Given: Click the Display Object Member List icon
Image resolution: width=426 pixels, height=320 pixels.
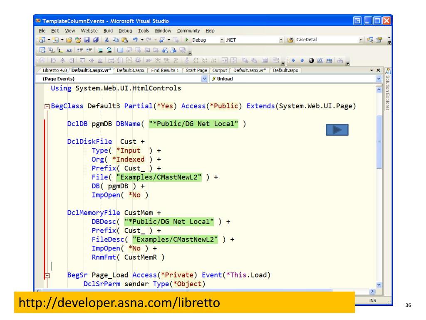Looking at the screenshot, I should 42,50.
